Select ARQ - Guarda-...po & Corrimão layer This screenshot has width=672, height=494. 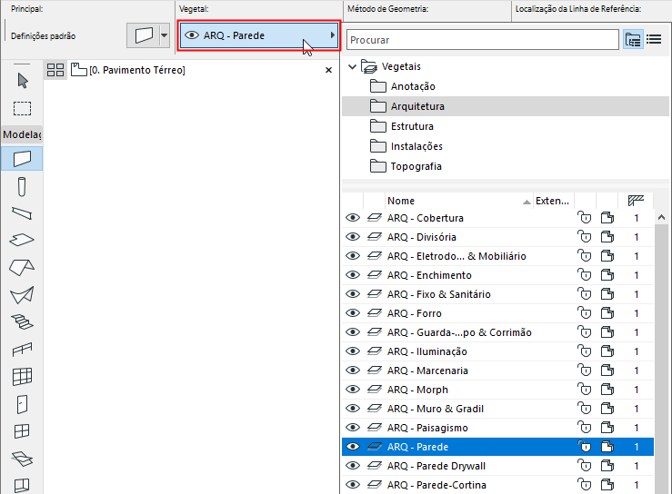pos(459,332)
